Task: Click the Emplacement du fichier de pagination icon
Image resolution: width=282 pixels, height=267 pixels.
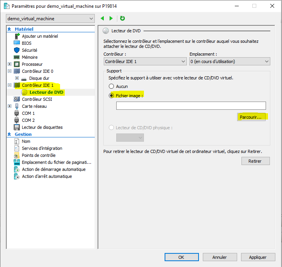Action: pyautogui.click(x=17, y=162)
